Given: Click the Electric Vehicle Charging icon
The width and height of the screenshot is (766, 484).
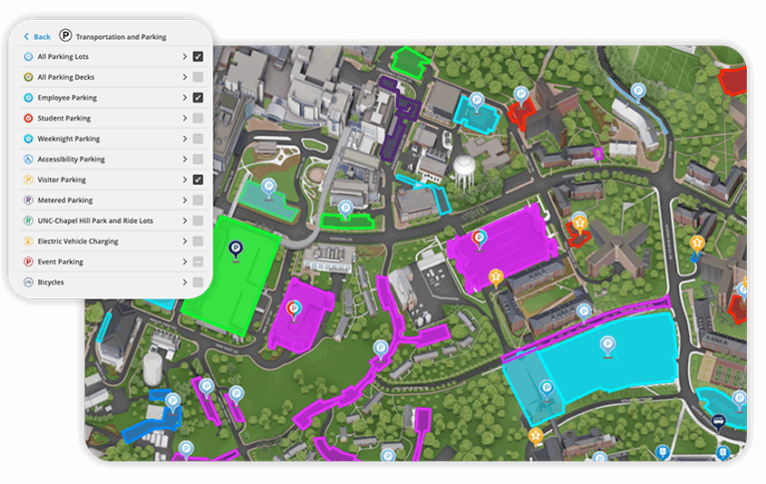Looking at the screenshot, I should click(x=28, y=242).
